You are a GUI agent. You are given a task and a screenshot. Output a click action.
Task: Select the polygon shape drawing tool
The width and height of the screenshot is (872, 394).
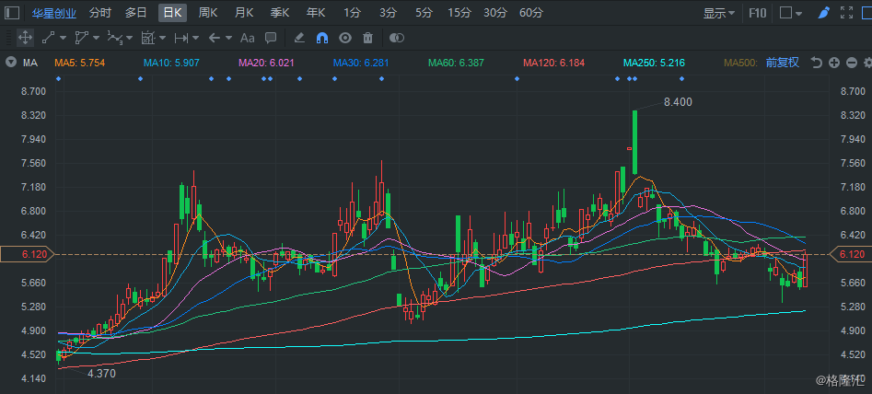(82, 38)
